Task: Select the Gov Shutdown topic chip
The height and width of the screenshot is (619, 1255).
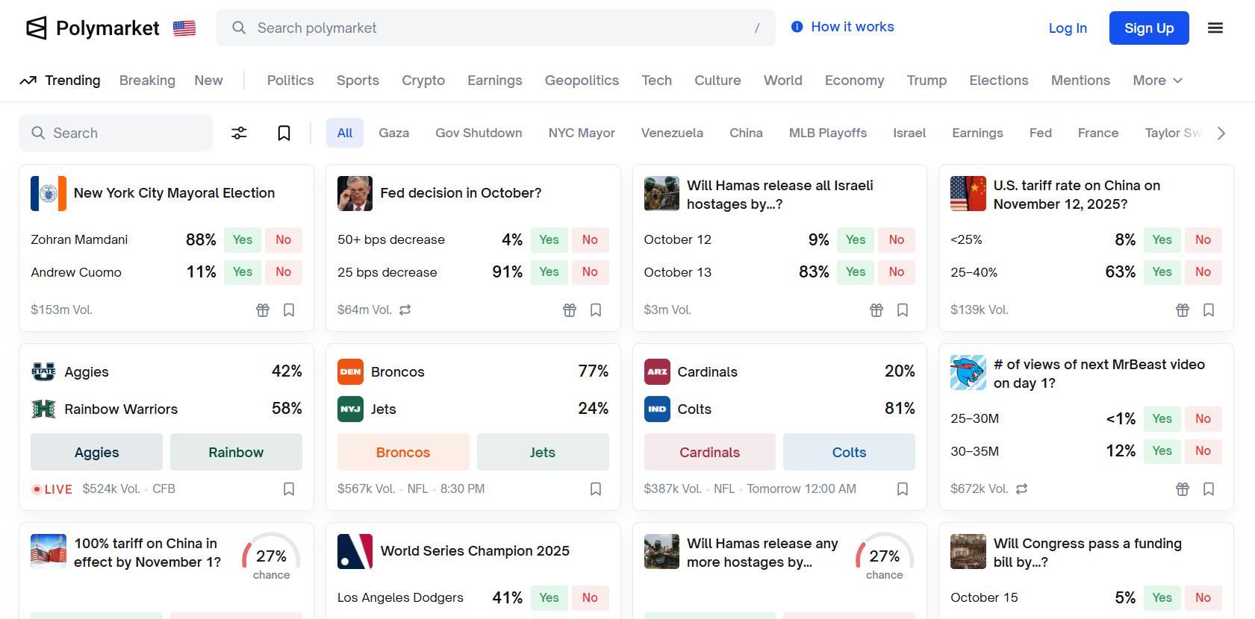Action: coord(479,133)
